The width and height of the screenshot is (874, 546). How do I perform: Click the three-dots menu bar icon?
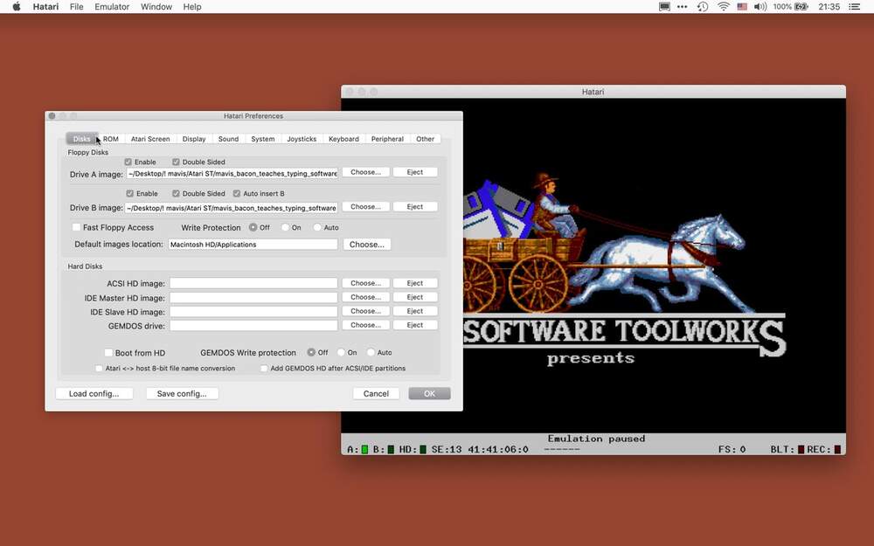683,7
